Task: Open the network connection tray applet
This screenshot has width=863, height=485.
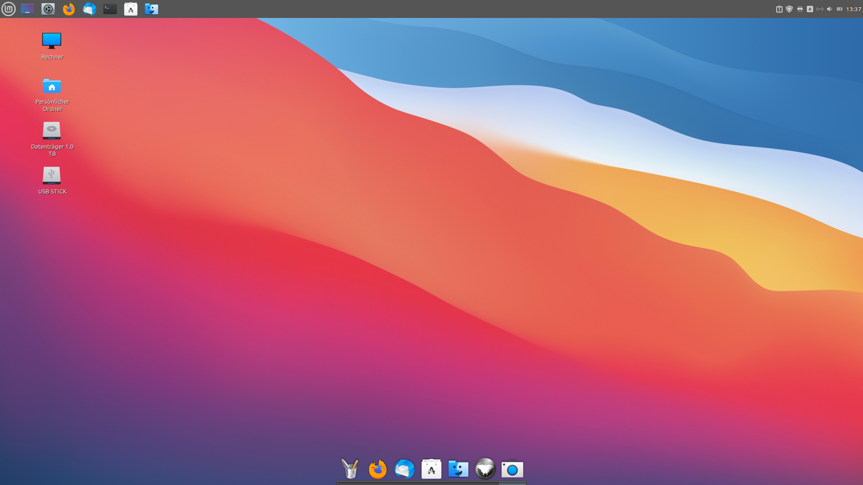Action: (x=820, y=9)
